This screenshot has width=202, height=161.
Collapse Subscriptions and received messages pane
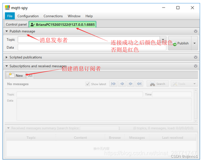click(7, 66)
